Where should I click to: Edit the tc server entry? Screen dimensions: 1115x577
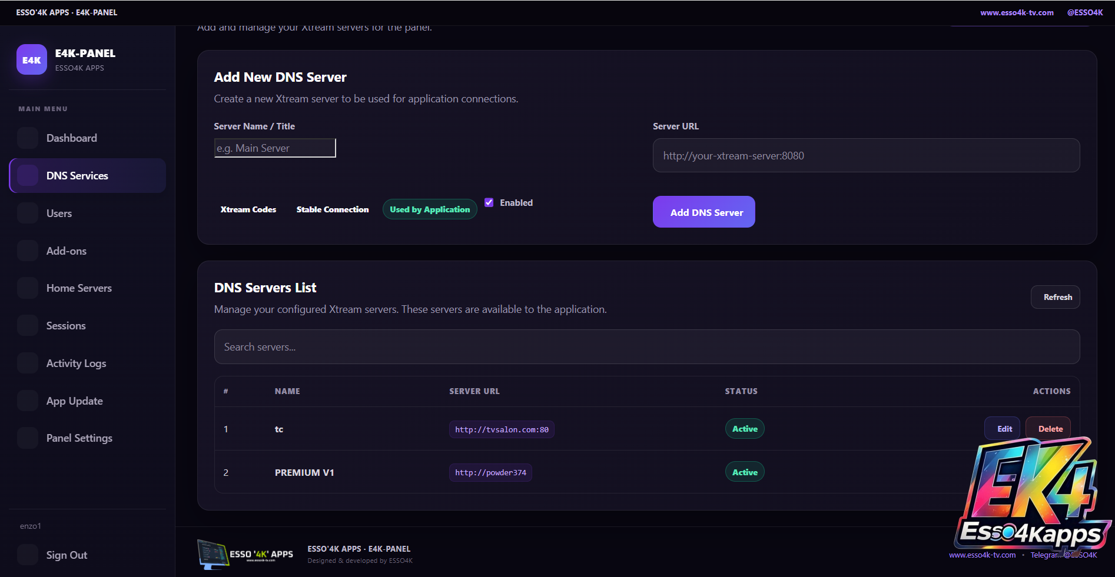[1002, 429]
